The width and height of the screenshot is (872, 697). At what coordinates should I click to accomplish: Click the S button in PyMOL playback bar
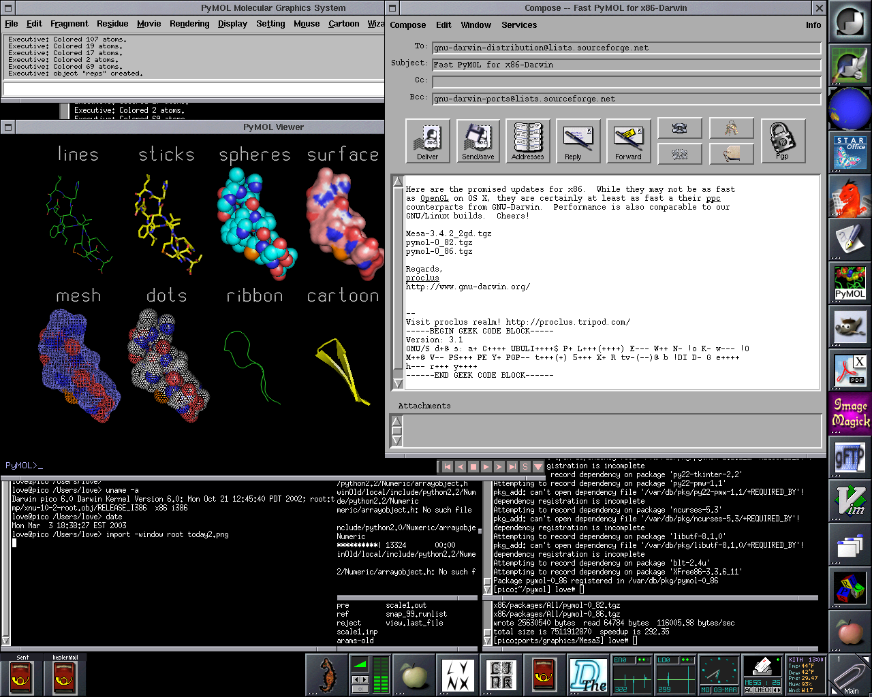point(525,467)
